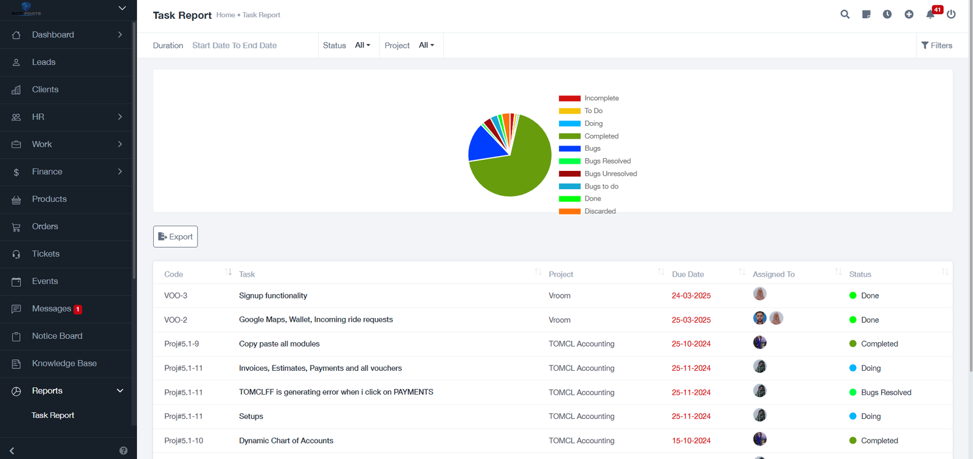Click the clock timer icon
This screenshot has width=973, height=459.
pos(887,14)
